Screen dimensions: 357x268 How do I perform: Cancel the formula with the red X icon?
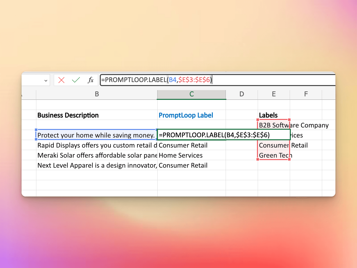(x=61, y=80)
